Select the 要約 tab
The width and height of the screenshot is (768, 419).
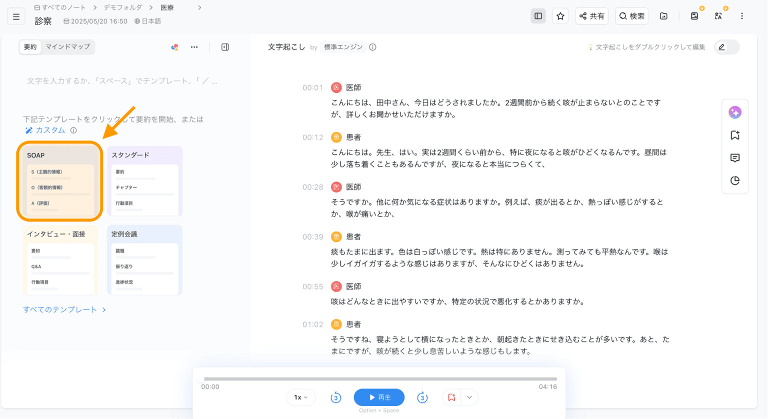[30, 46]
